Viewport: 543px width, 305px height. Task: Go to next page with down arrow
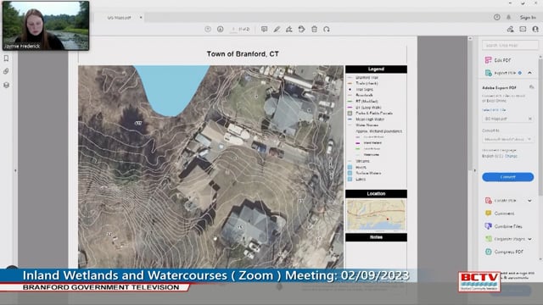[x=221, y=30]
